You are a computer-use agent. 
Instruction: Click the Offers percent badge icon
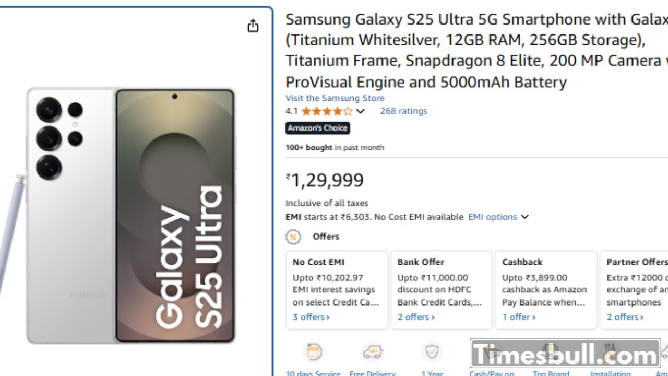(x=293, y=237)
